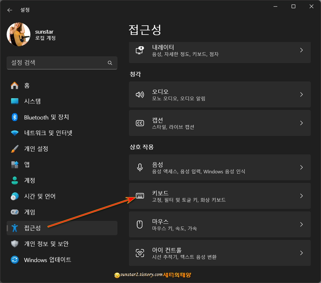The height and width of the screenshot is (283, 321).
Task: Expand the 키보드 row chevron
Action: [301, 196]
